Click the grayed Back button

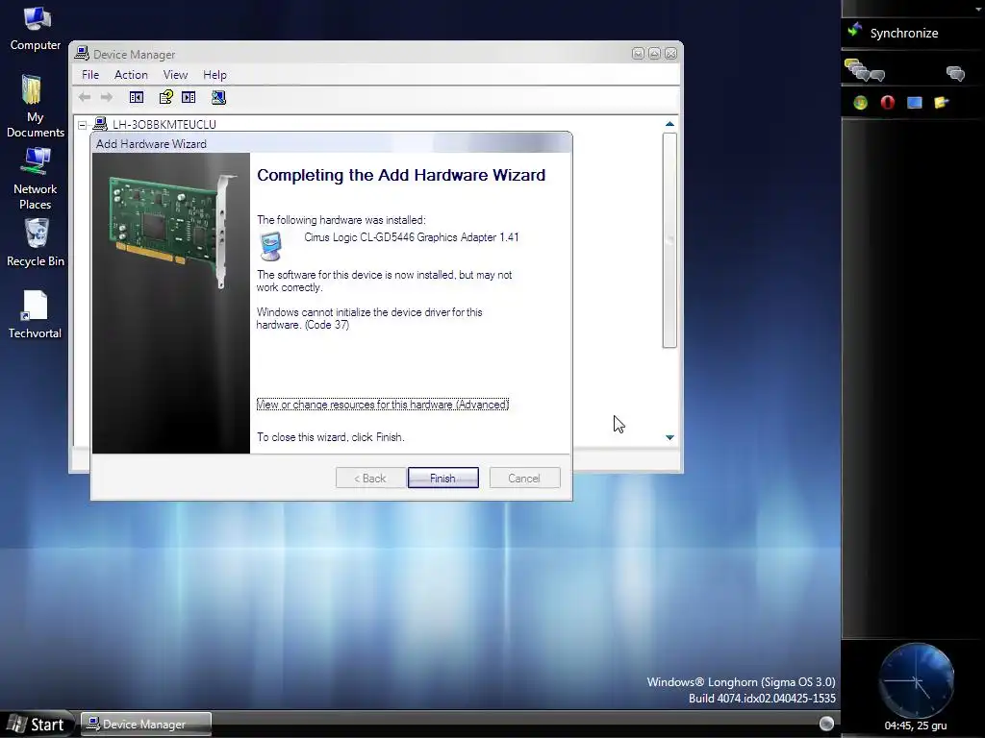[370, 479]
